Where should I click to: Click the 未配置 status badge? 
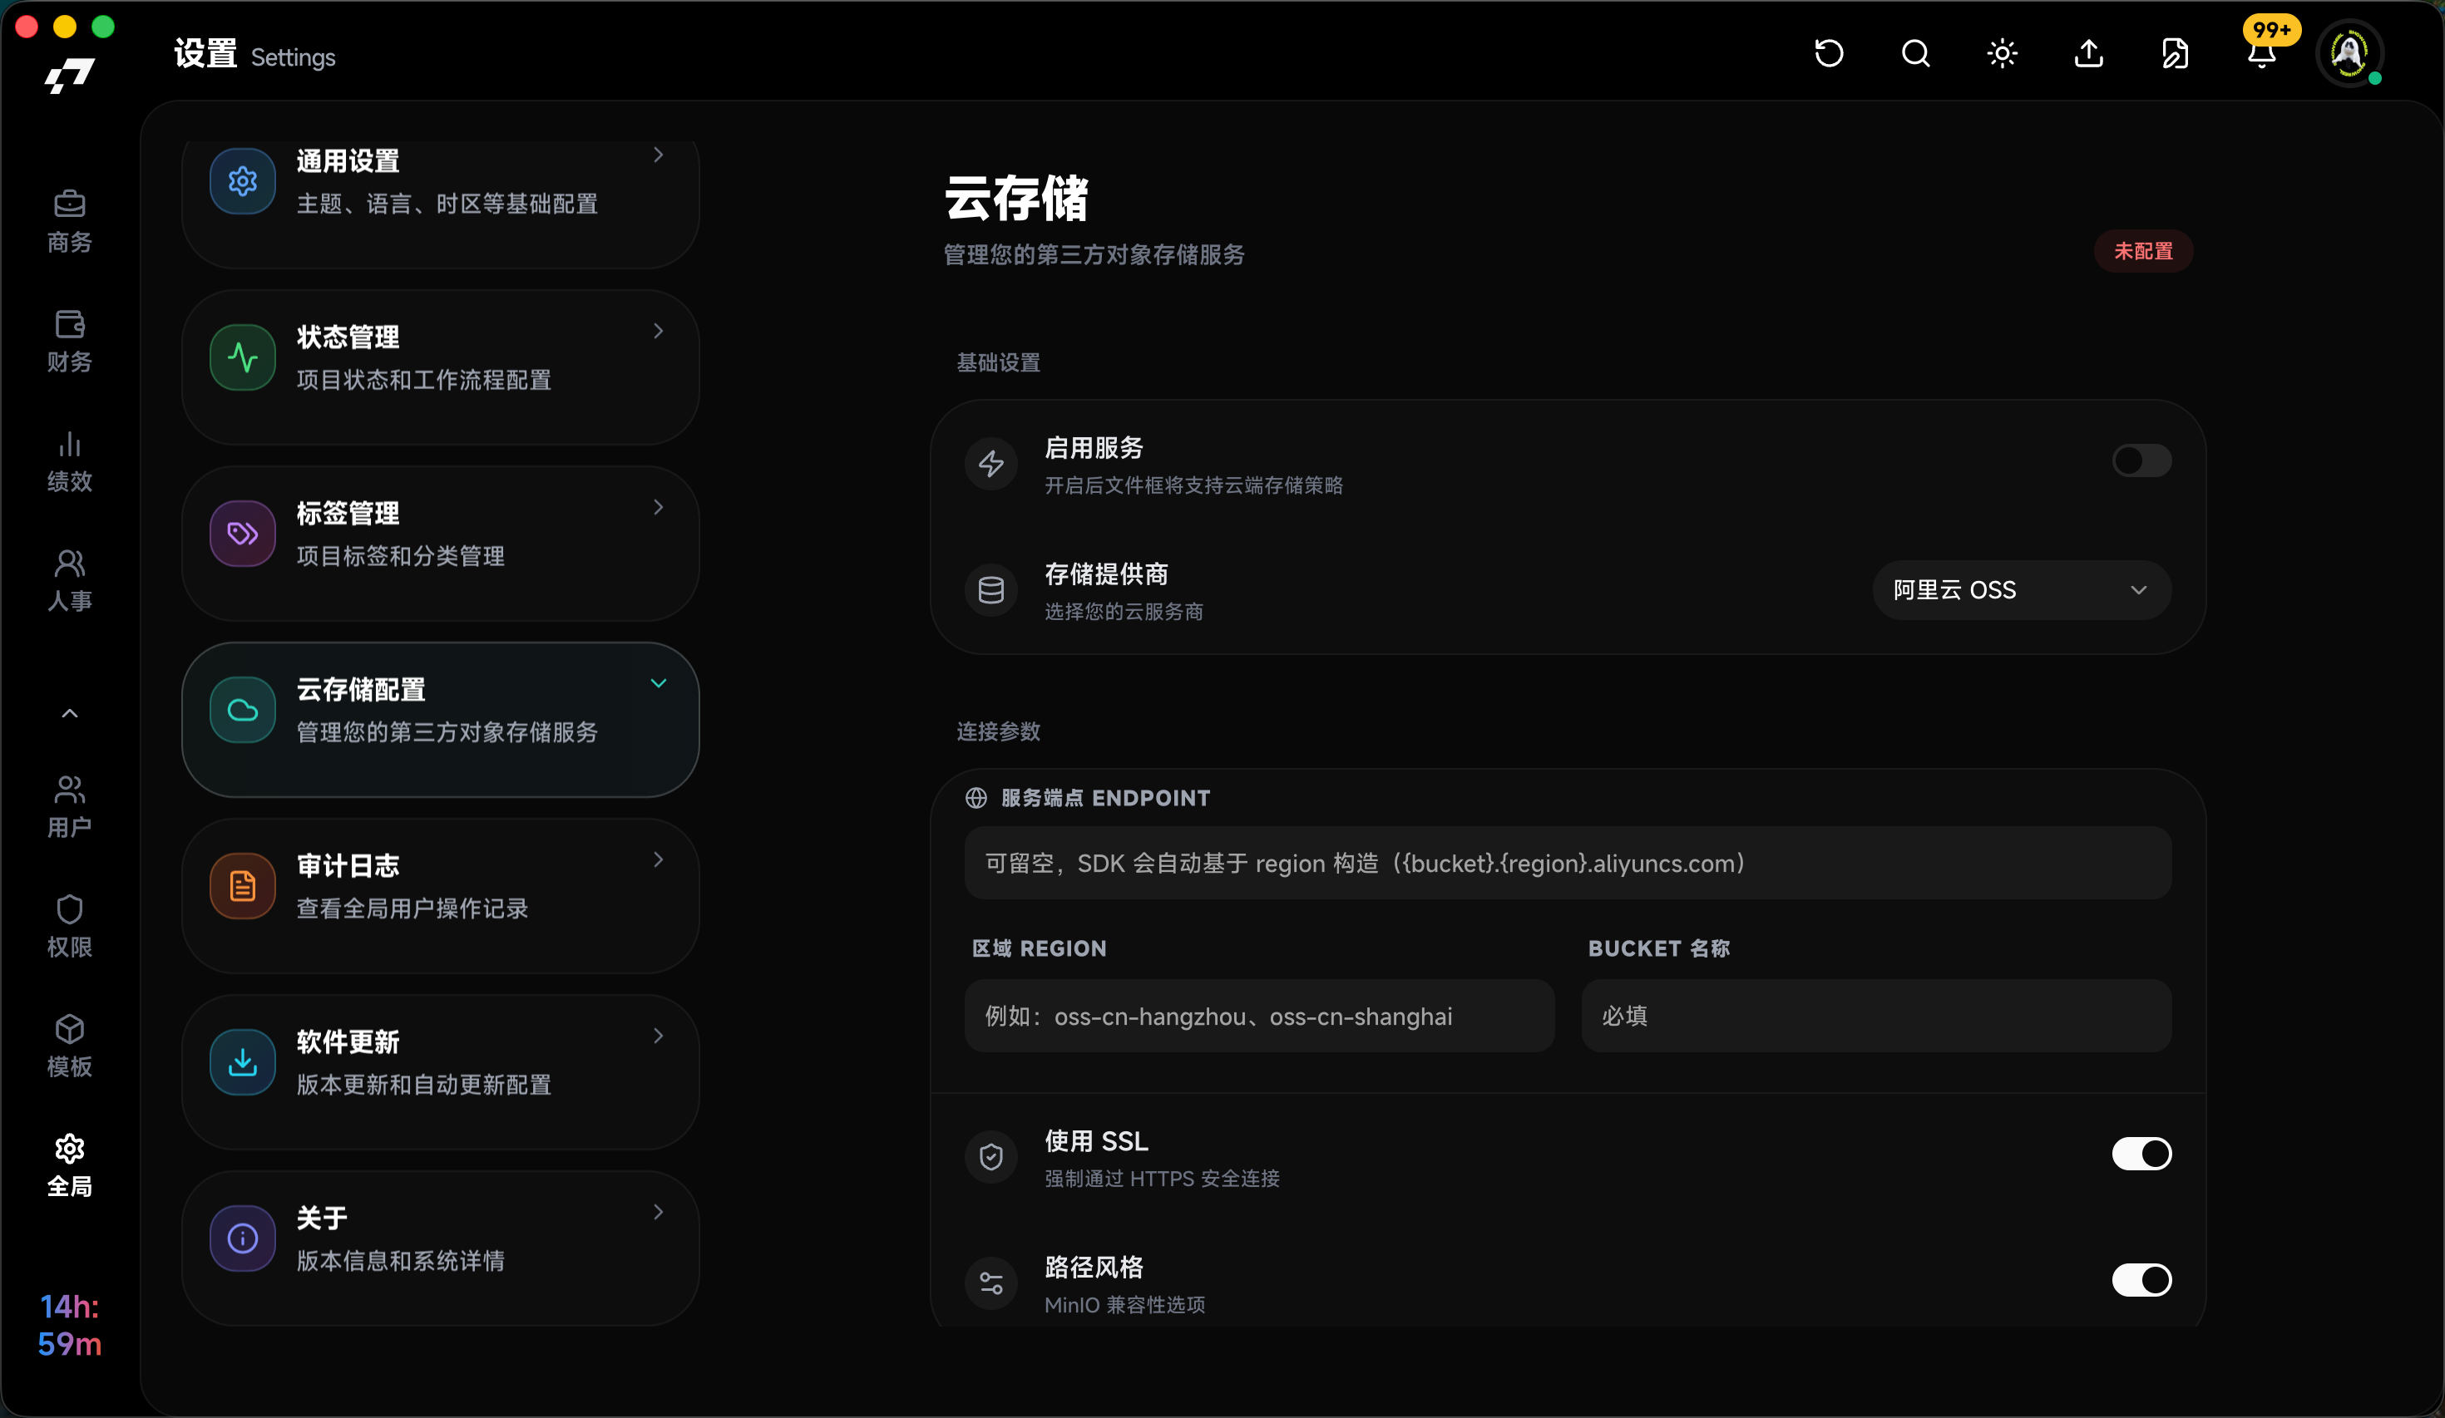click(x=2142, y=251)
